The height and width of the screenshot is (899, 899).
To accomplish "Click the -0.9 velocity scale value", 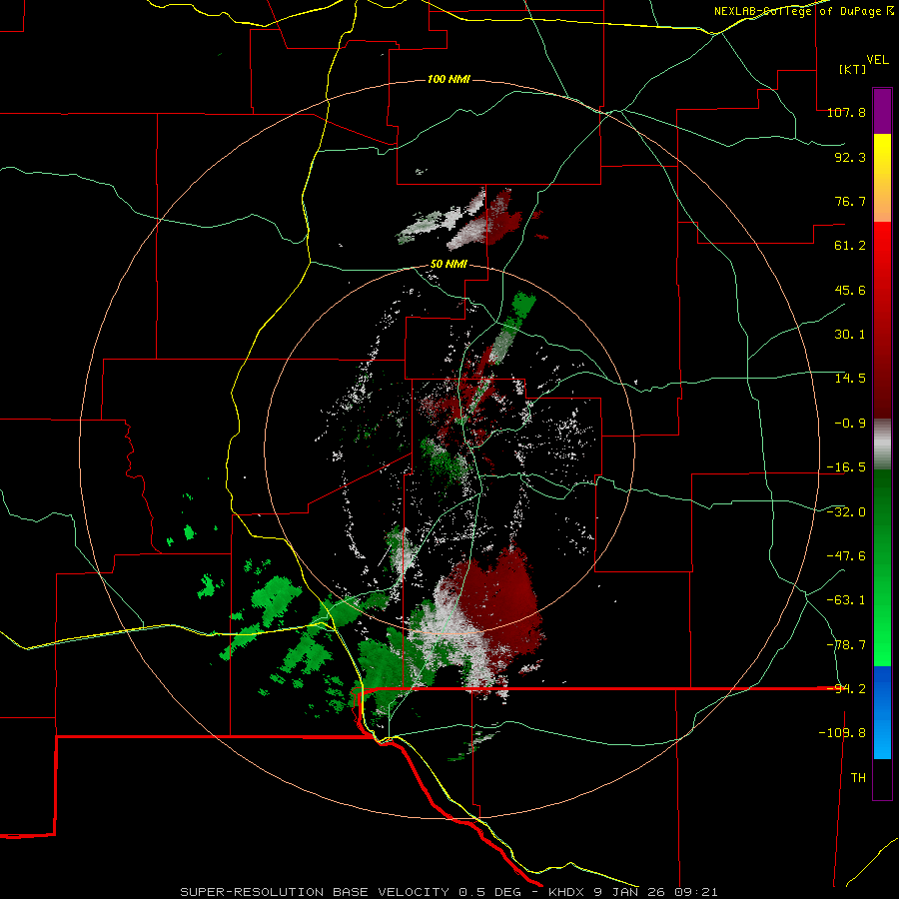I will pyautogui.click(x=850, y=424).
